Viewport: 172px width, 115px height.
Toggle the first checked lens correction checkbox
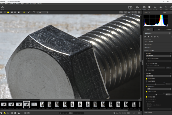click(x=146, y=78)
